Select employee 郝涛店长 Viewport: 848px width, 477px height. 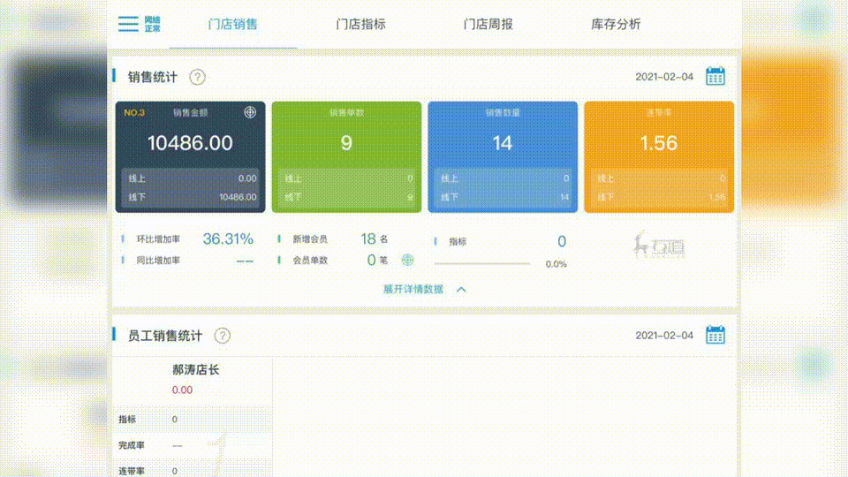[x=195, y=370]
